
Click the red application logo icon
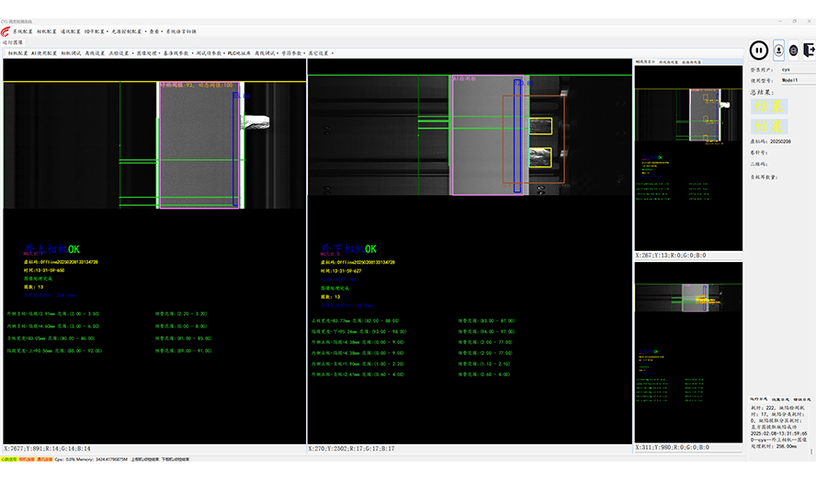(x=6, y=30)
